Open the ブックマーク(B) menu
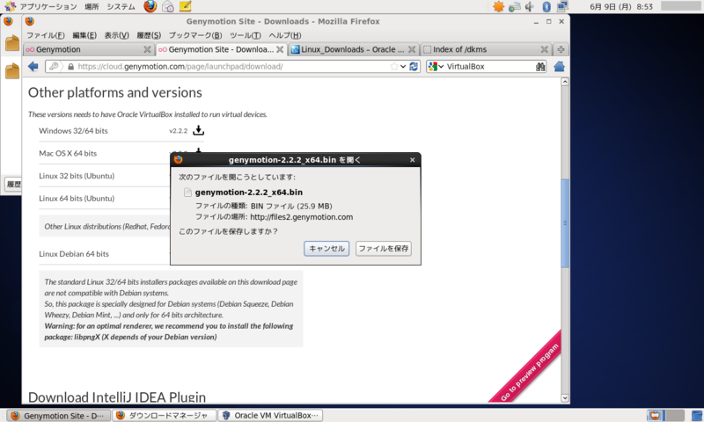This screenshot has height=422, width=704. [195, 35]
